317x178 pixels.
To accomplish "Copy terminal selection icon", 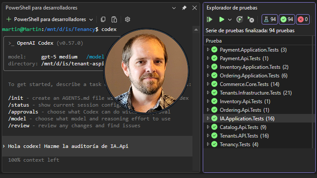I will [103, 19].
